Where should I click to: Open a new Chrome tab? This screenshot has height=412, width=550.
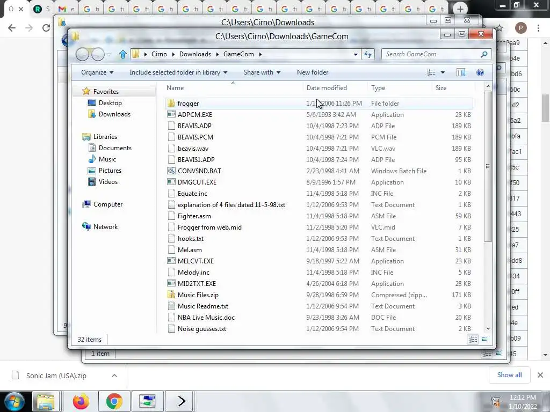click(x=460, y=9)
